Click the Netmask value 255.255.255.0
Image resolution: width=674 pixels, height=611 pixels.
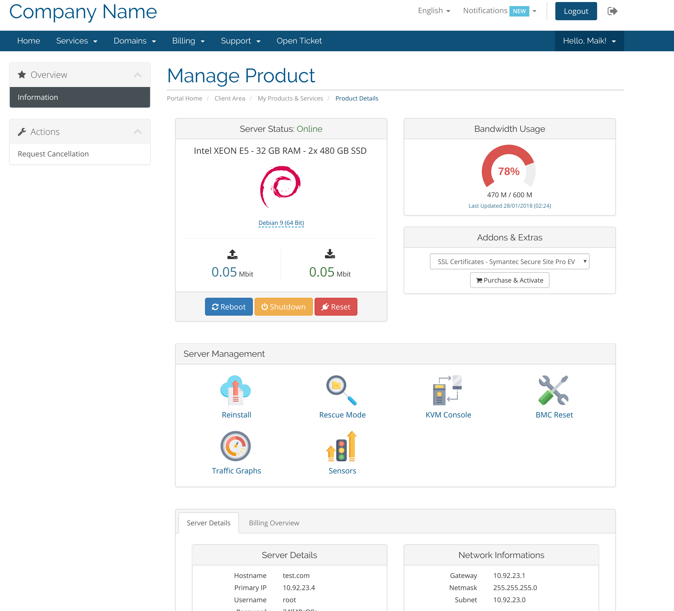coord(515,587)
